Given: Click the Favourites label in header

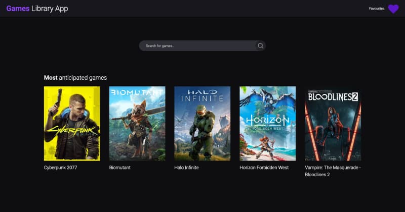Looking at the screenshot, I should tap(377, 9).
